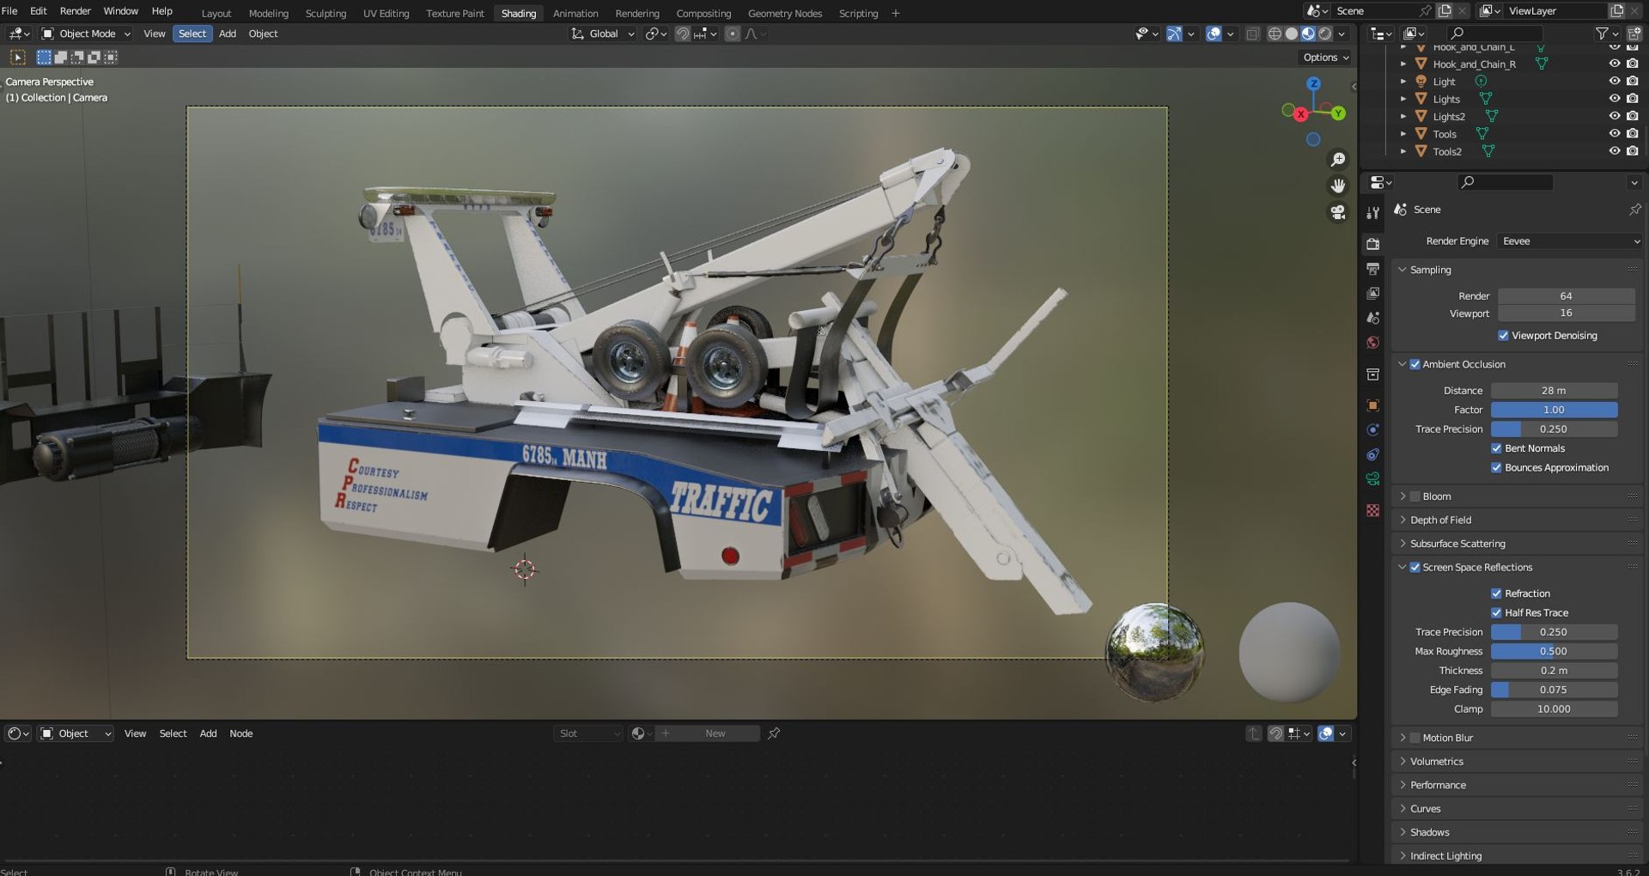Toggle the camera view icon
Image resolution: width=1649 pixels, height=876 pixels.
click(1337, 212)
